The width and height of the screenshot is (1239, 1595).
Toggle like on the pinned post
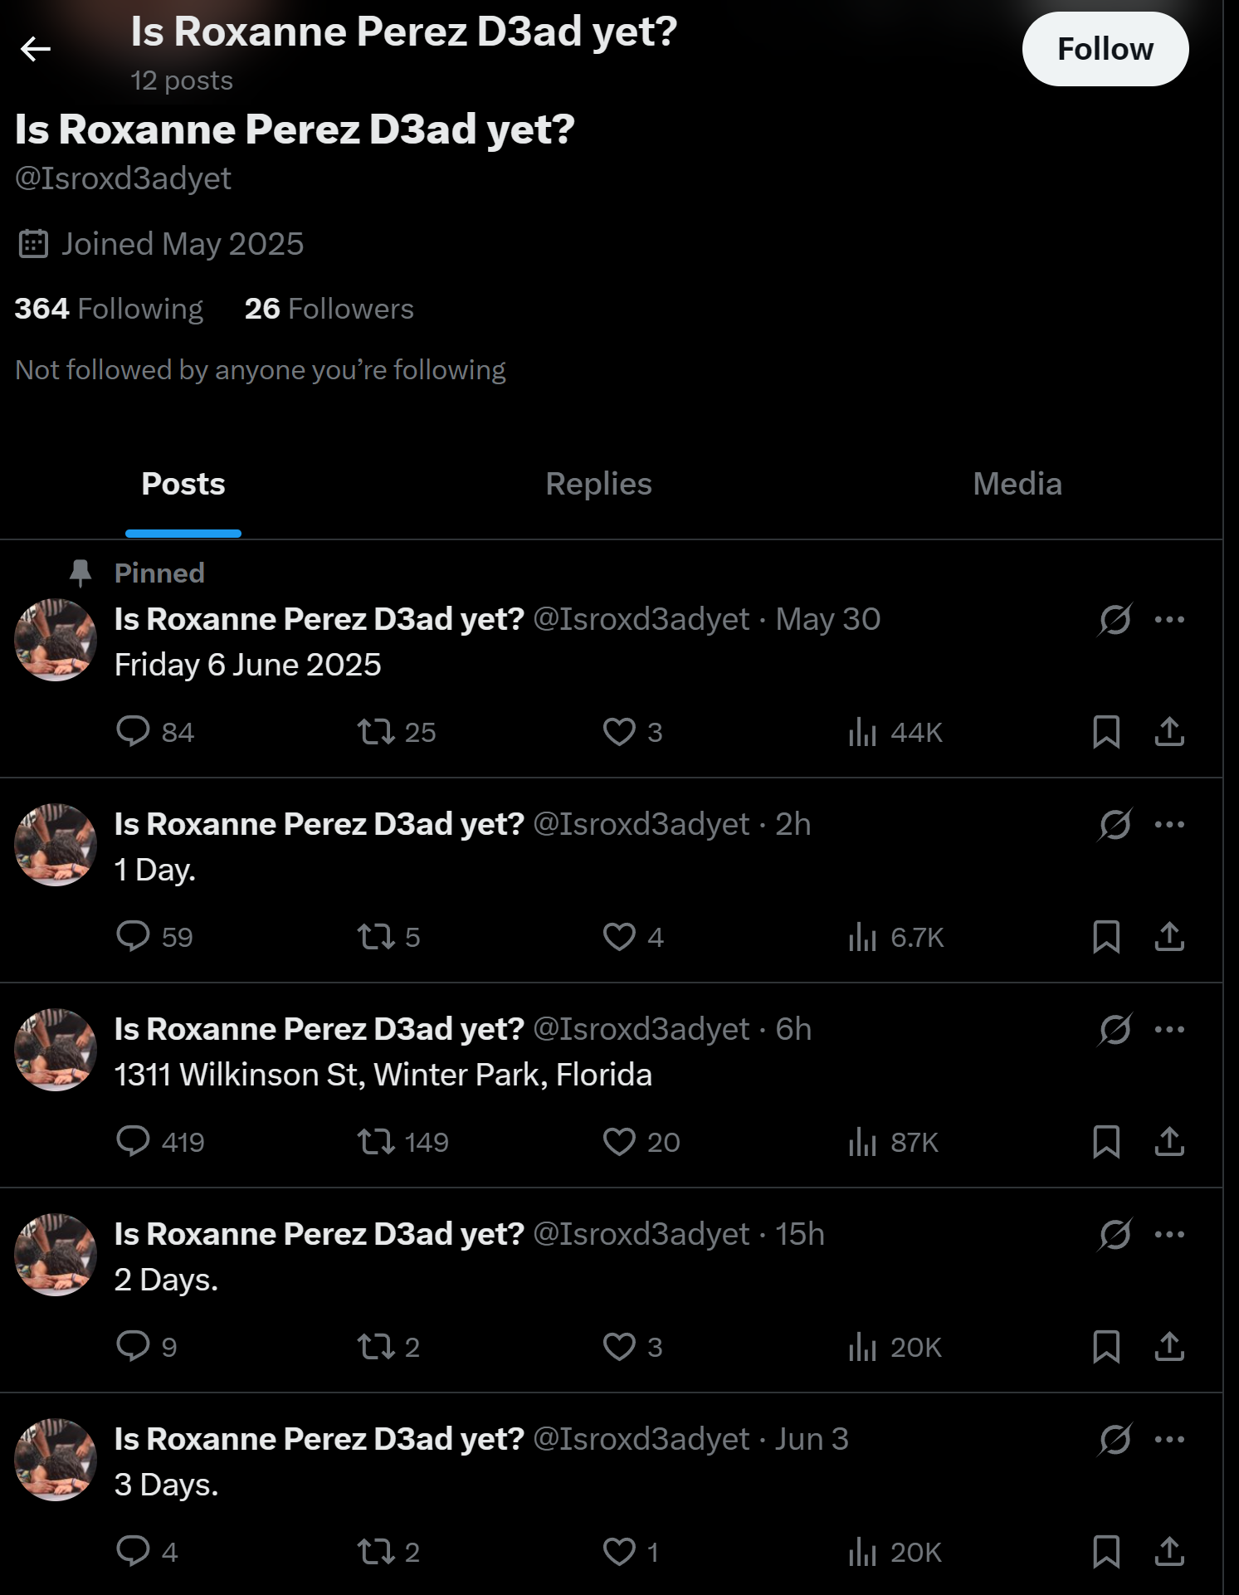619,732
